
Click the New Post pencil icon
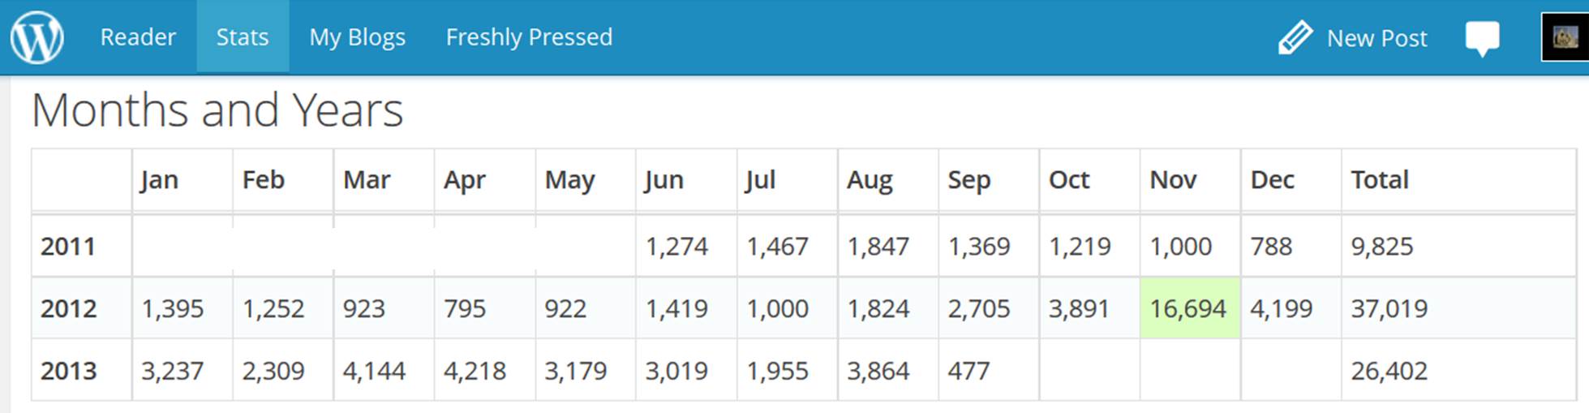tap(1295, 37)
